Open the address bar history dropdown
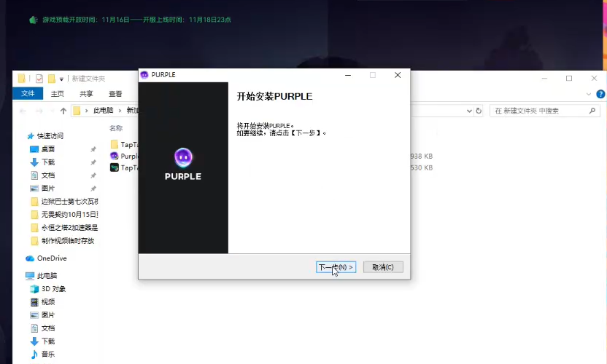This screenshot has width=607, height=364. pyautogui.click(x=470, y=111)
